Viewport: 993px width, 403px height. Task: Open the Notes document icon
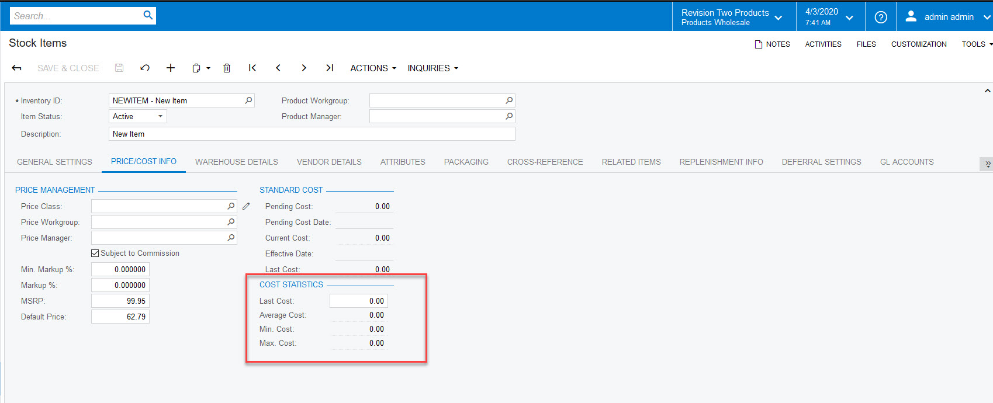click(759, 44)
